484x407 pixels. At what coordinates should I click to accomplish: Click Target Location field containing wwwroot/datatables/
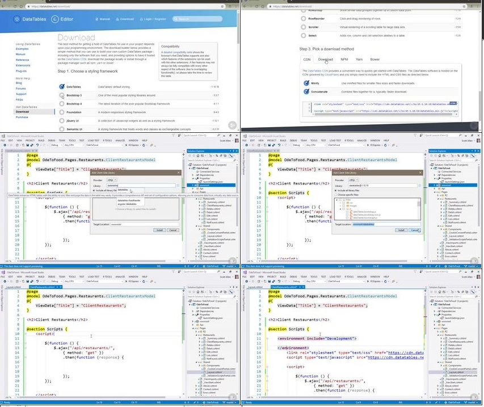(x=386, y=224)
